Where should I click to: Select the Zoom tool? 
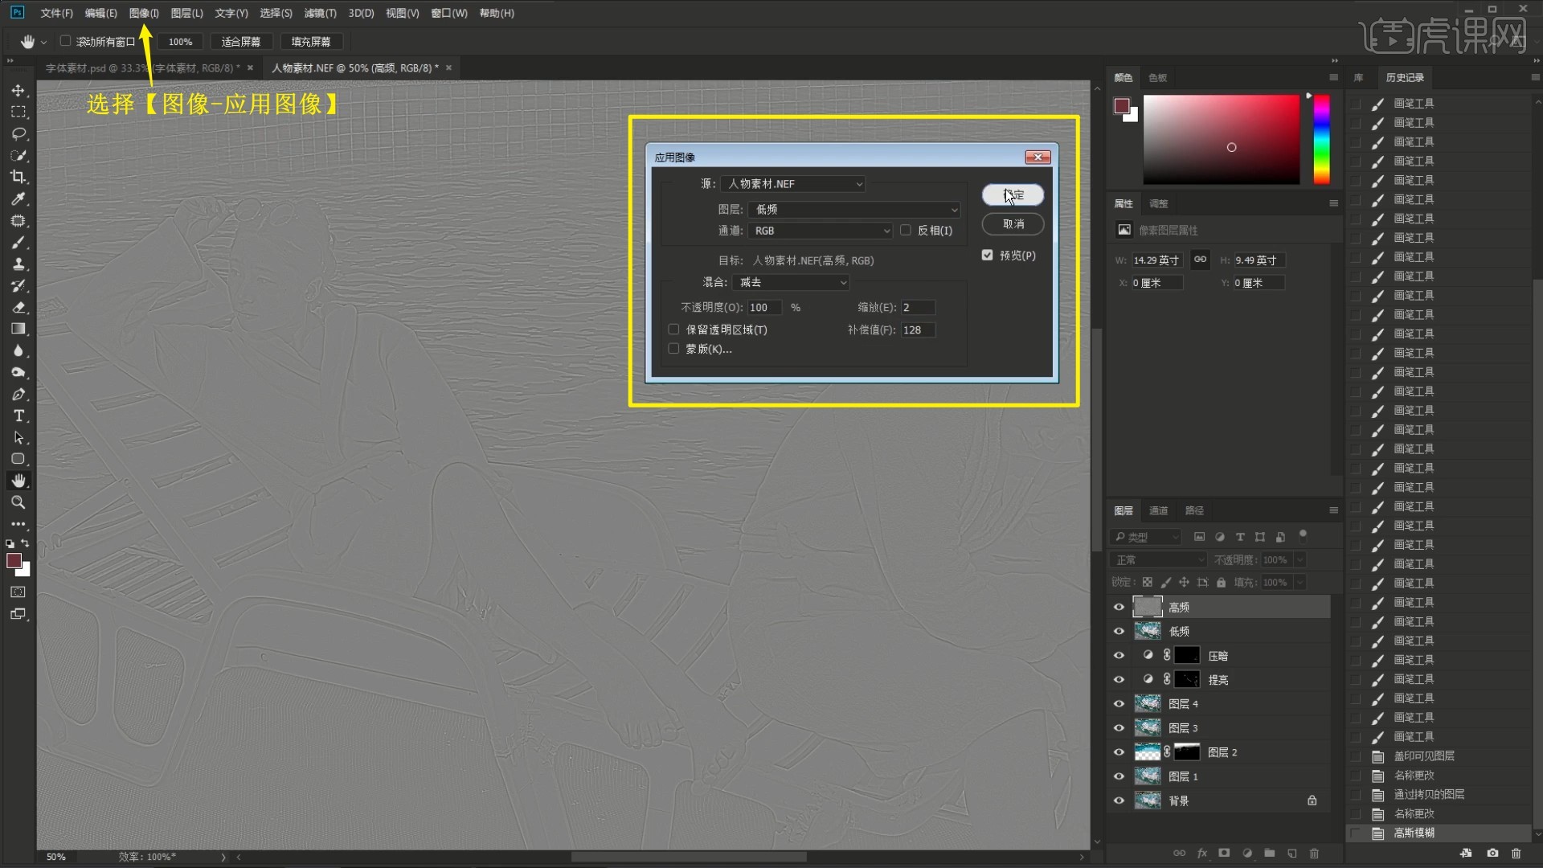click(18, 502)
